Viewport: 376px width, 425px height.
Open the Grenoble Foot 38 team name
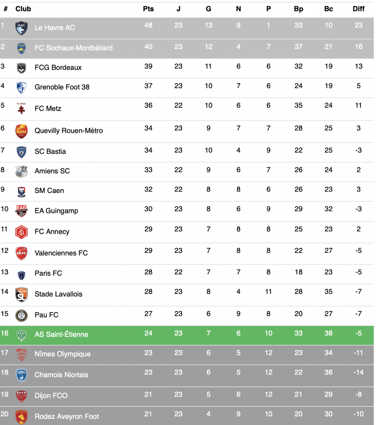point(62,87)
